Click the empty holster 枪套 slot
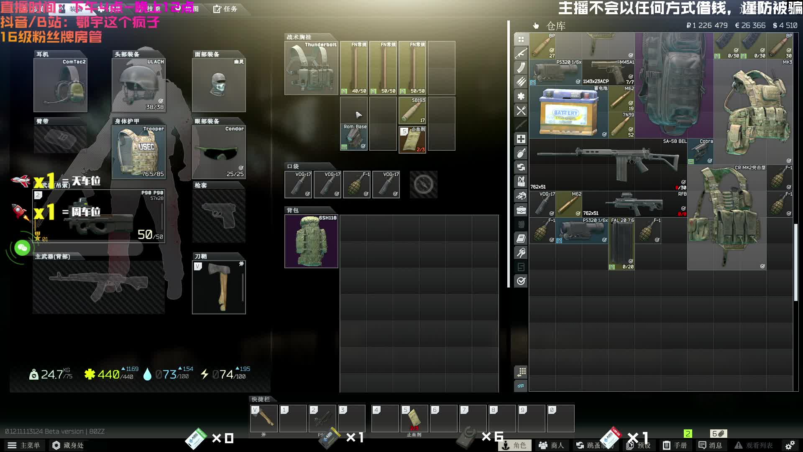Screen dimensions: 803x452 [219, 216]
